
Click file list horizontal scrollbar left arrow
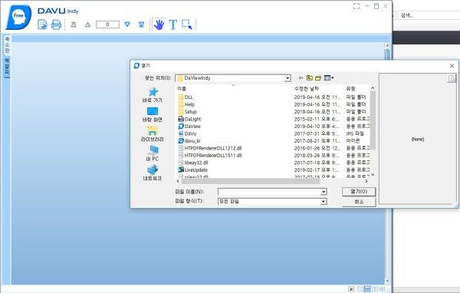[x=178, y=181]
